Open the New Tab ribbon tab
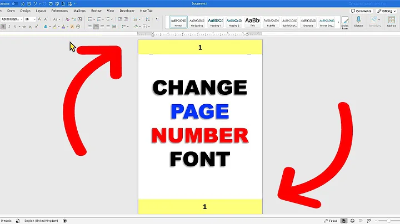400x224 pixels. click(x=146, y=11)
